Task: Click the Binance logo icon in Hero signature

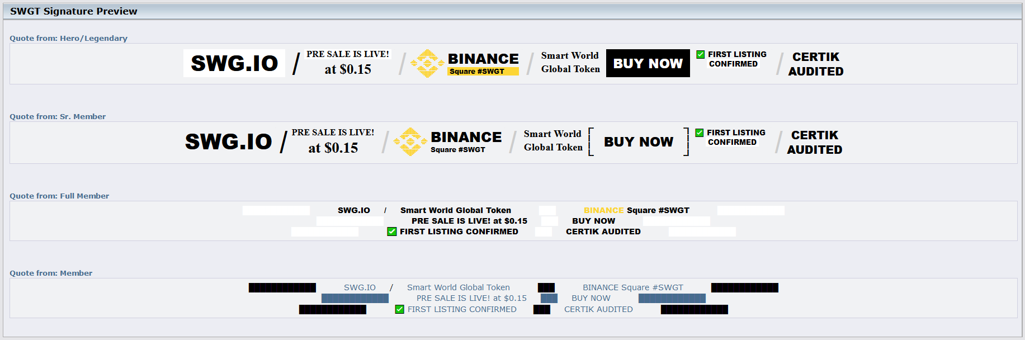Action: [428, 63]
